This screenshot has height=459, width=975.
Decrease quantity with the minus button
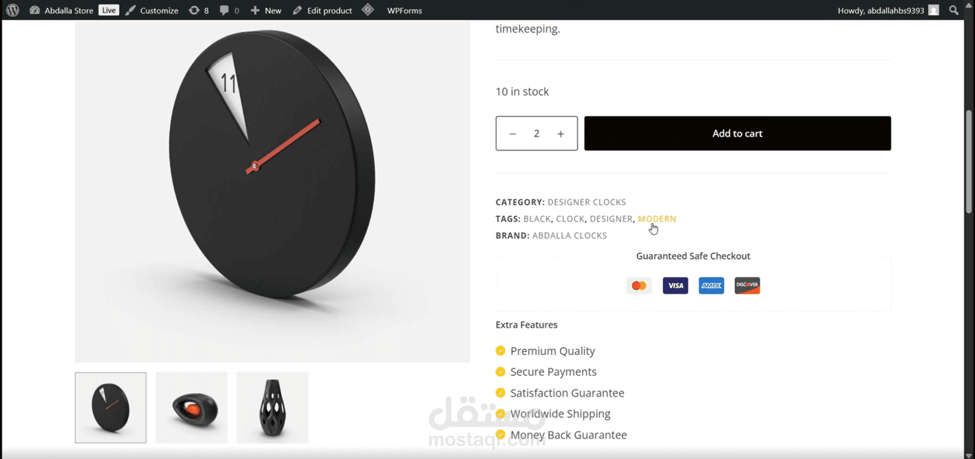[513, 134]
